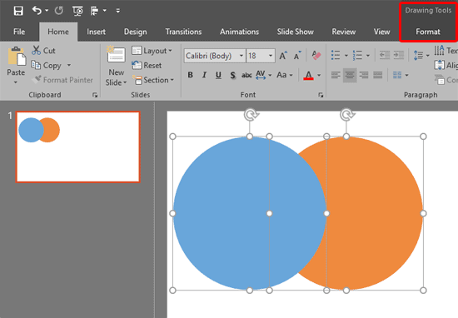The image size is (458, 318).
Task: Click the Numbering list icon
Action: pos(357,55)
